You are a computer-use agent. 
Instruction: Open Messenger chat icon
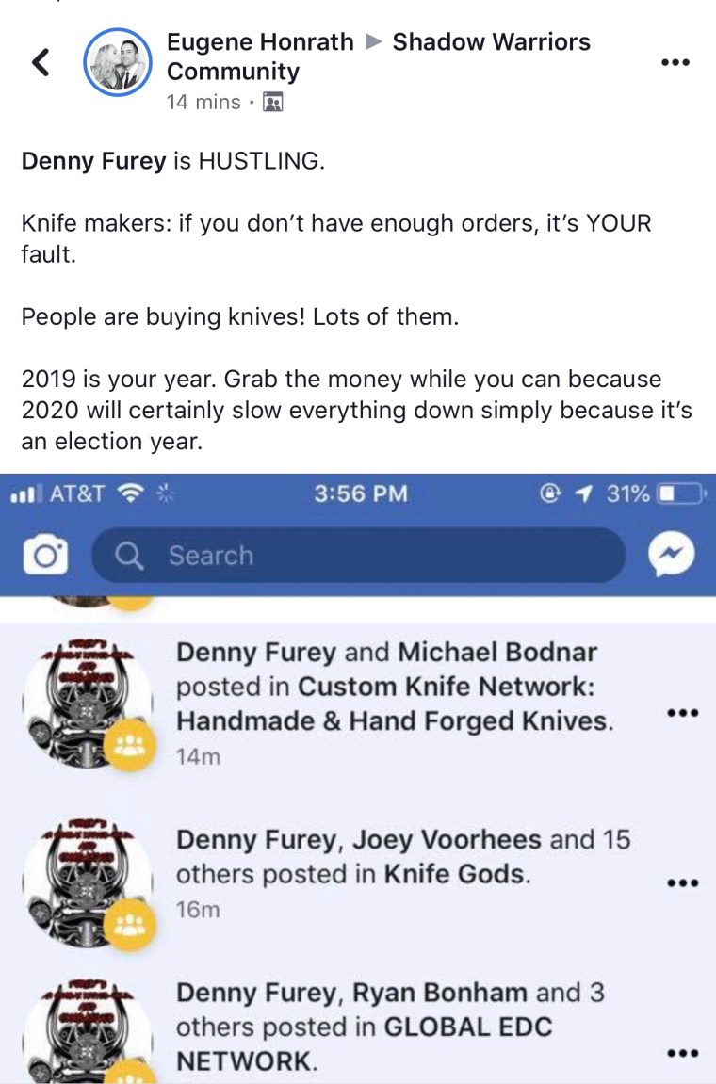tap(671, 554)
